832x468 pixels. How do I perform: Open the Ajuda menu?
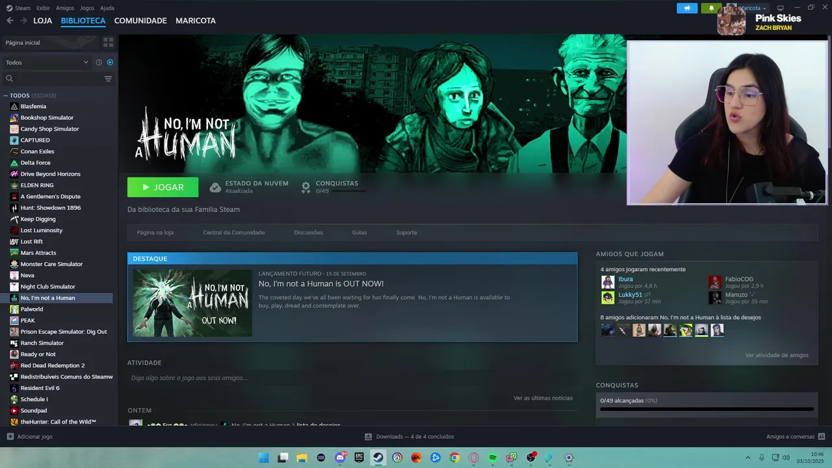click(x=107, y=8)
